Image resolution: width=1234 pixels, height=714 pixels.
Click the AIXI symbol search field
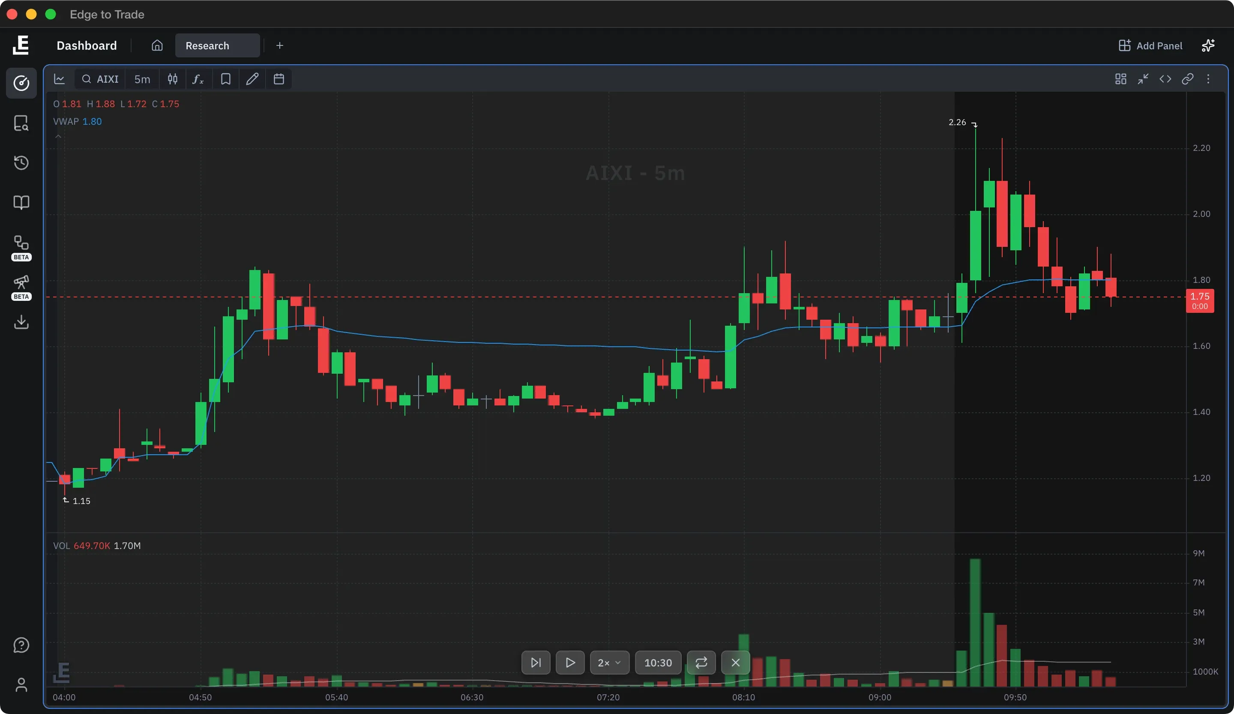tap(100, 79)
